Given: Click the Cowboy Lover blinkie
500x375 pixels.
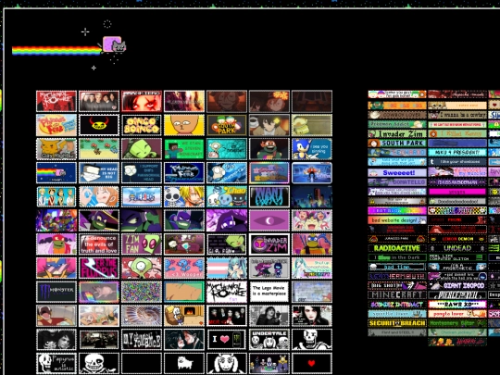Looking at the screenshot, I should click(x=397, y=115).
